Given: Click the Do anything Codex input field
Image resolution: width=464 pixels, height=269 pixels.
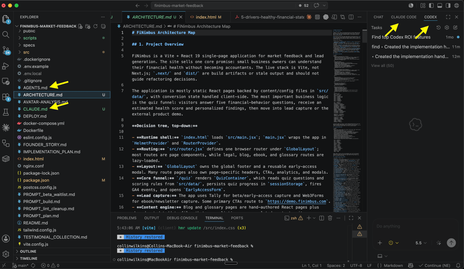Looking at the screenshot, I should point(416,226).
